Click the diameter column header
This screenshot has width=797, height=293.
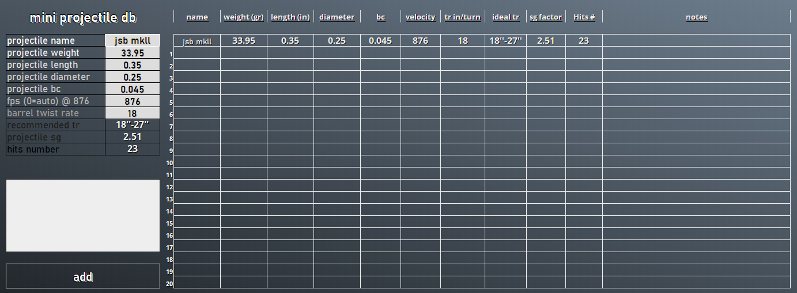pyautogui.click(x=337, y=17)
